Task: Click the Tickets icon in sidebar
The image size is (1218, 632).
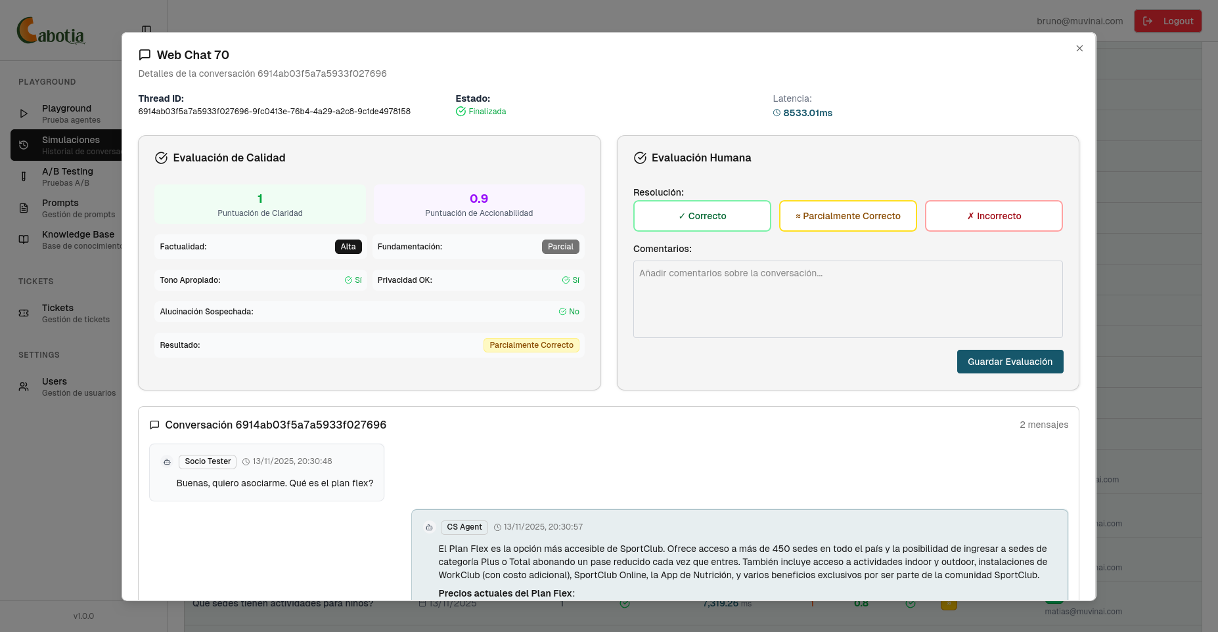Action: coord(24,313)
